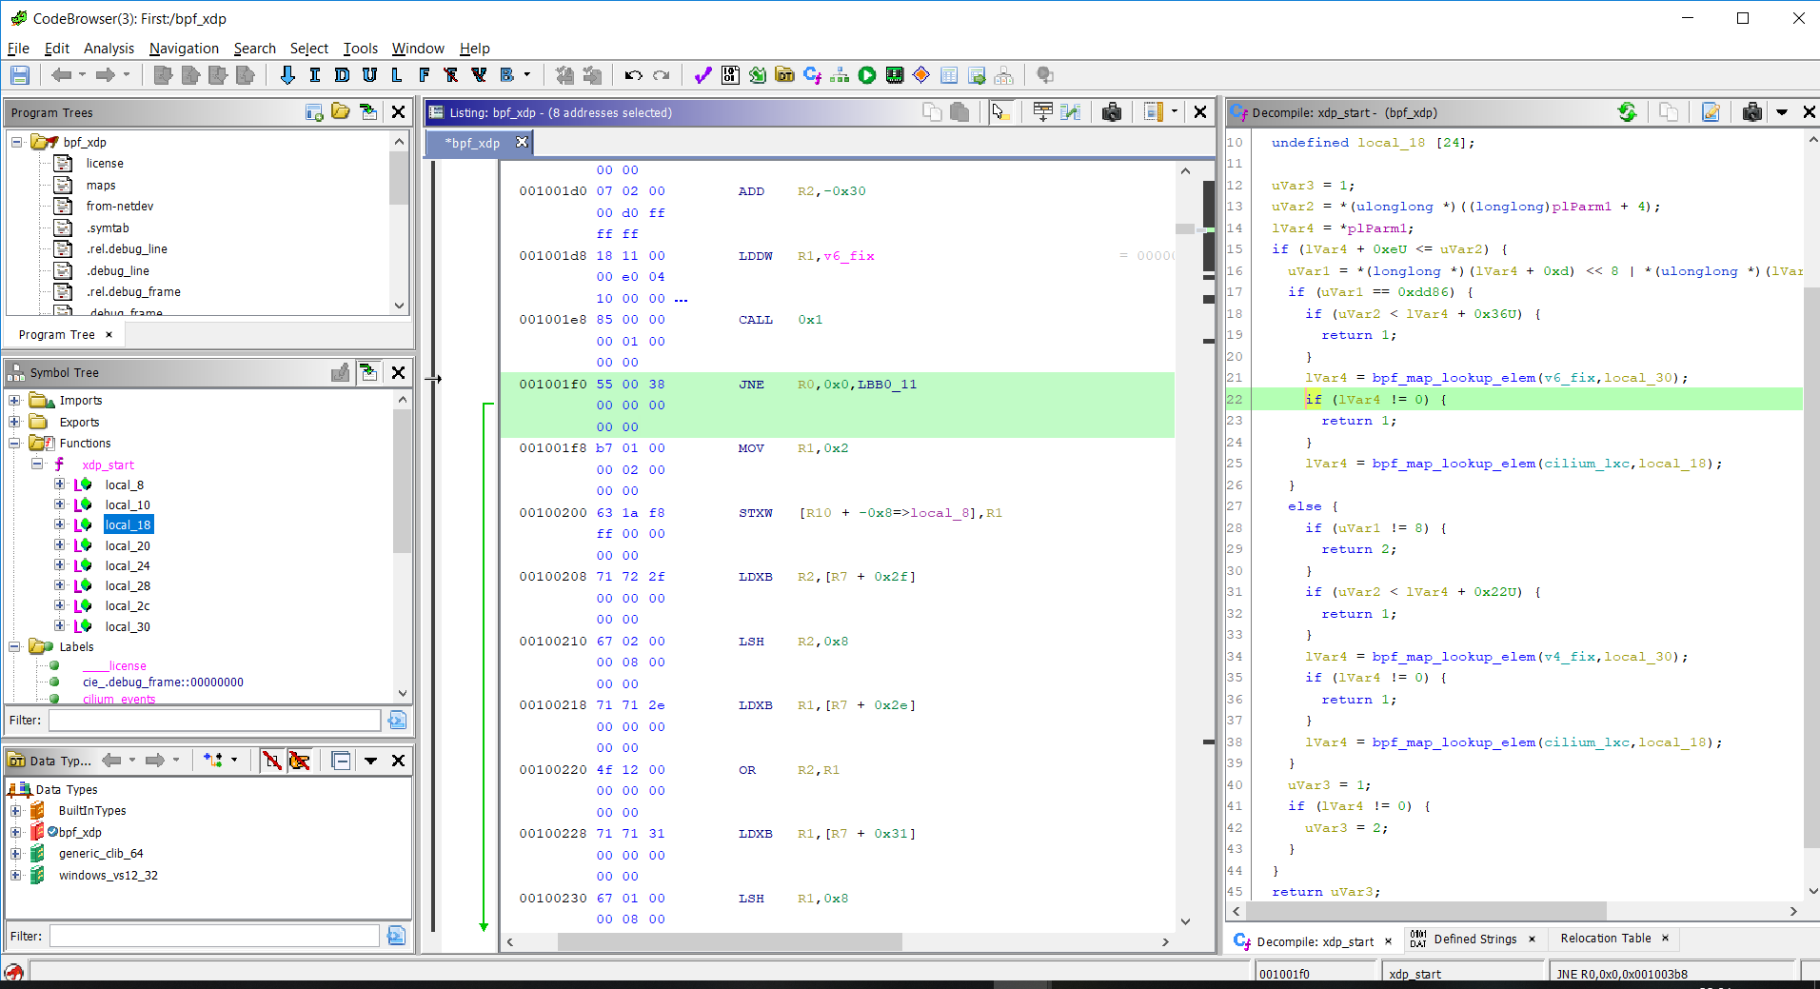The height and width of the screenshot is (989, 1820).
Task: Select the maps section in Program Trees
Action: [x=101, y=185]
